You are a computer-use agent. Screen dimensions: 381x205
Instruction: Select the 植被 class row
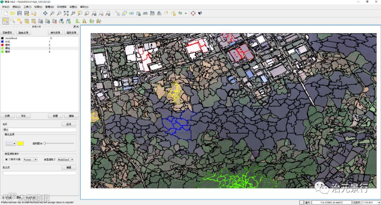(40, 52)
